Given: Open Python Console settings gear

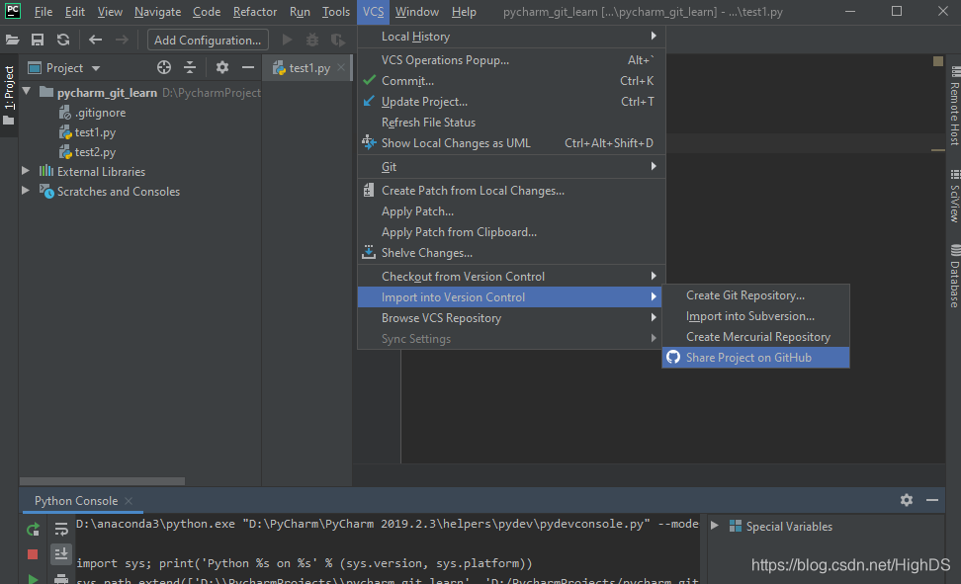Looking at the screenshot, I should (x=907, y=500).
